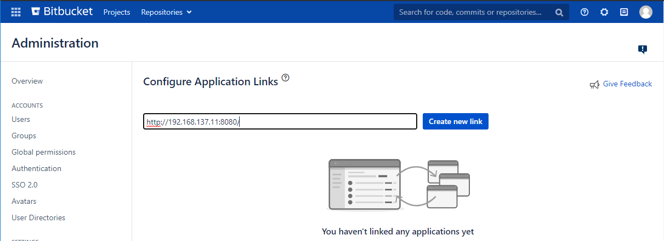Image resolution: width=664 pixels, height=241 pixels.
Task: Open the application switcher grid icon
Action: [x=16, y=11]
